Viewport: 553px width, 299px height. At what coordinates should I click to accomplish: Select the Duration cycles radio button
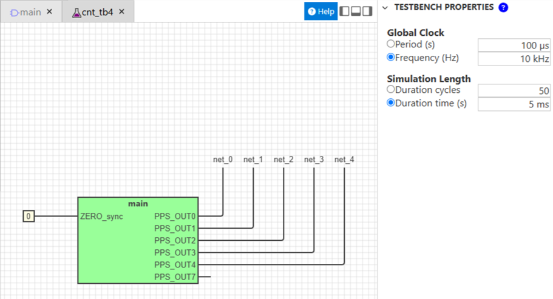(390, 89)
